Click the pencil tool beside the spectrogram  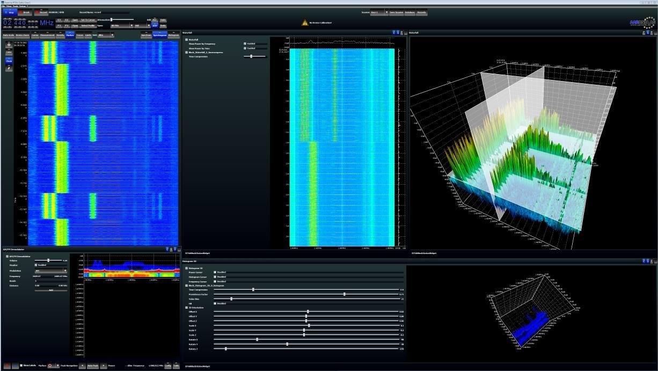coord(9,69)
